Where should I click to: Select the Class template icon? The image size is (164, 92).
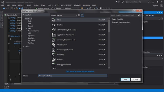click(54, 20)
